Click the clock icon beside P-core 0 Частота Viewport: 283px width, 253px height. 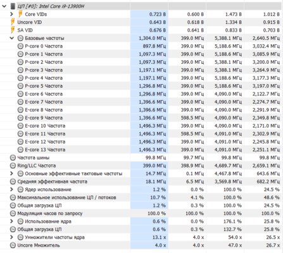(20, 46)
